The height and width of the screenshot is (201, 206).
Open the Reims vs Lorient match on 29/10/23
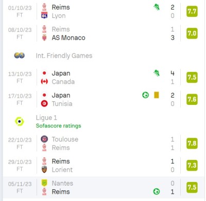click(x=103, y=166)
